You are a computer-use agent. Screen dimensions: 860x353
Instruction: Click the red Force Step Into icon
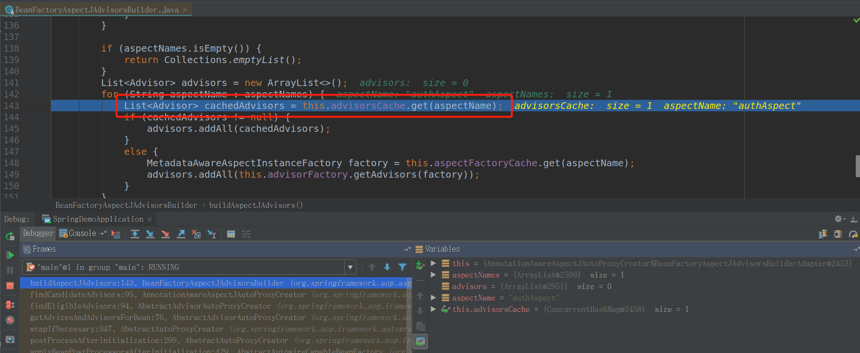[x=166, y=234]
